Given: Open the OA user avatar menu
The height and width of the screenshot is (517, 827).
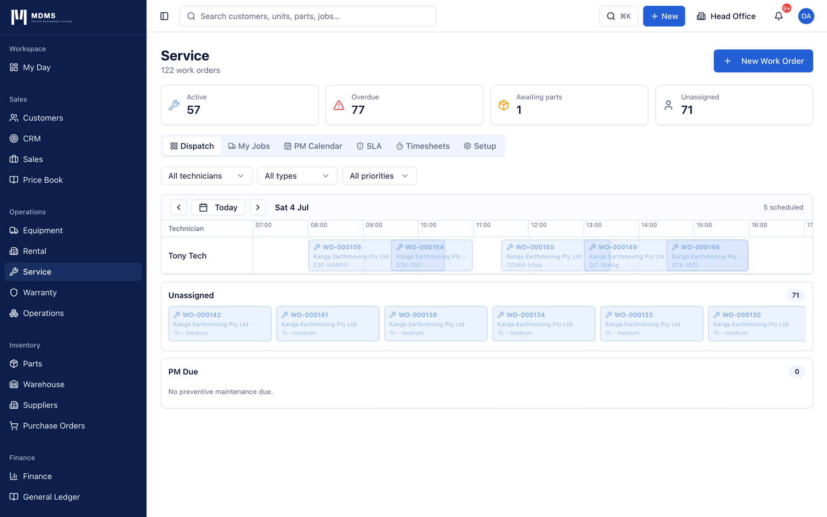Looking at the screenshot, I should 806,16.
